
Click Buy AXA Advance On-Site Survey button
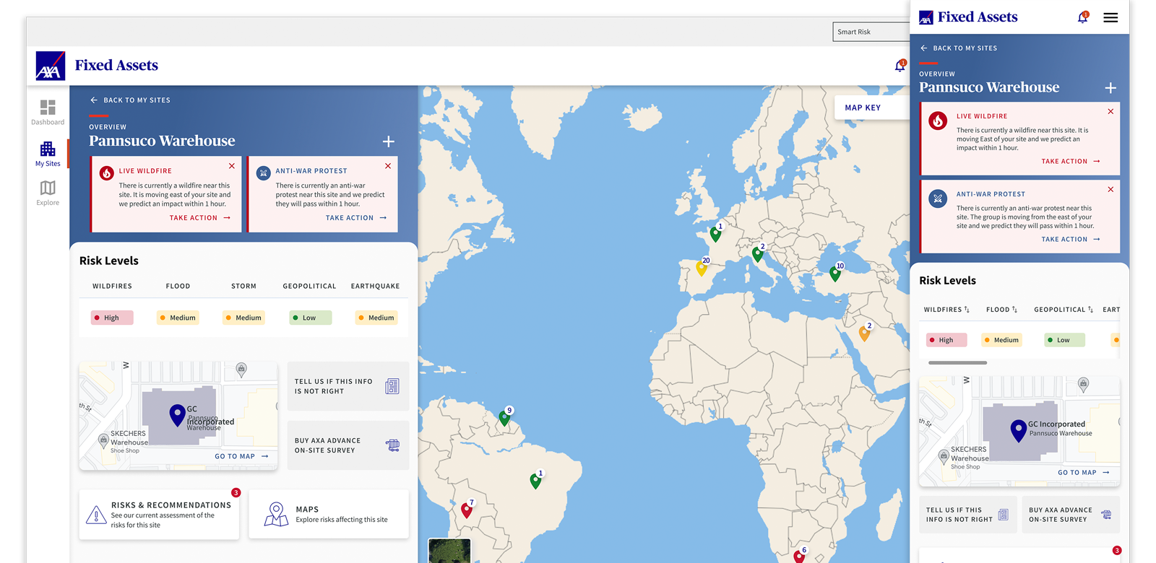tap(348, 445)
